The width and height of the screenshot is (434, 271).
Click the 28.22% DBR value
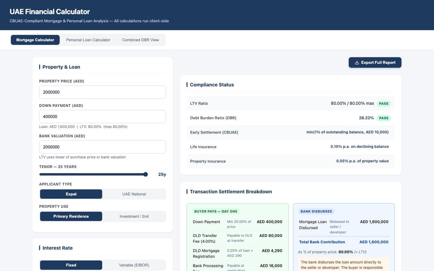coord(366,118)
